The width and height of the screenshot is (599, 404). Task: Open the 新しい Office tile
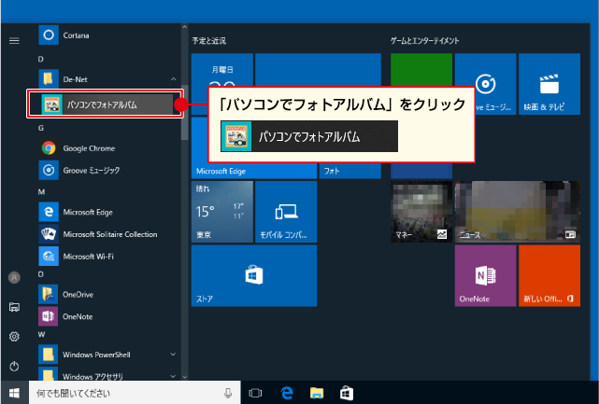click(x=549, y=275)
